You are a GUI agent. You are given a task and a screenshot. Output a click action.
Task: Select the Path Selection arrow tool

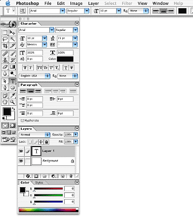(x=5, y=81)
